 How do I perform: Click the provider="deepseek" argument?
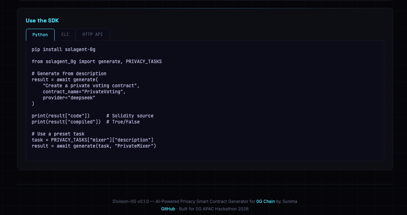[69, 98]
